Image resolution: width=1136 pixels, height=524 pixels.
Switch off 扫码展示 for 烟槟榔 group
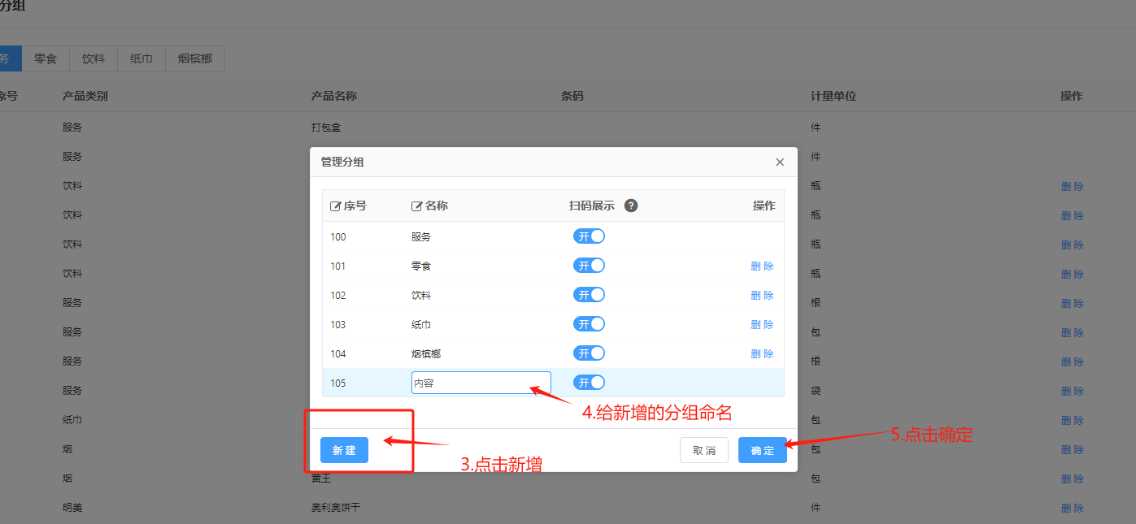(590, 353)
